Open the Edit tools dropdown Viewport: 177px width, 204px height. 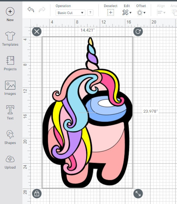pos(127,13)
